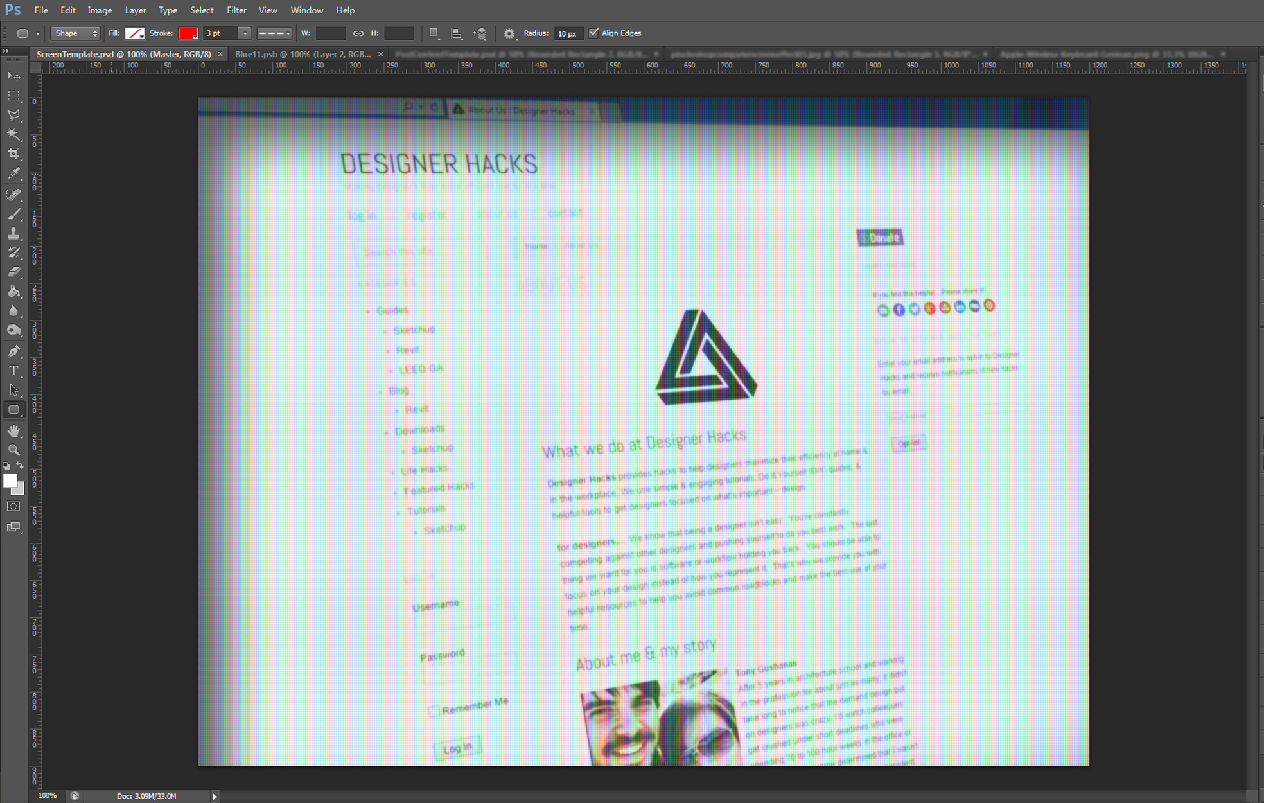Reset to default foreground and background colors
Viewport: 1264px width, 803px height.
6,466
